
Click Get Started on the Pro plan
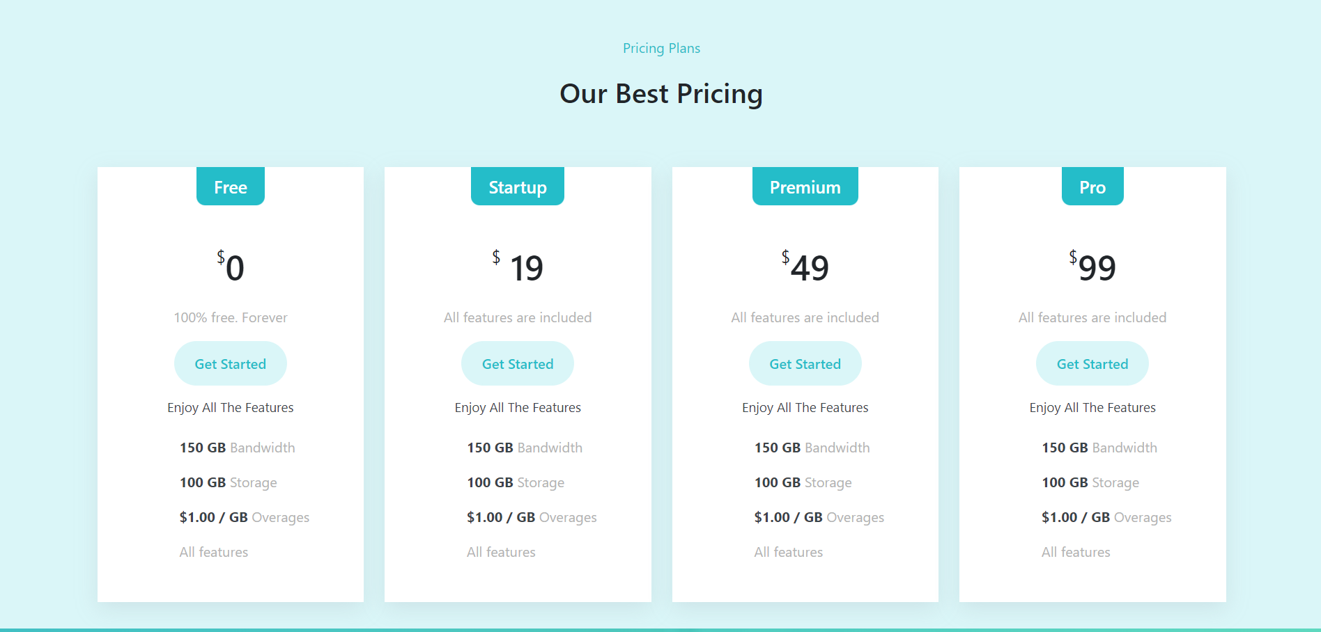(1092, 363)
